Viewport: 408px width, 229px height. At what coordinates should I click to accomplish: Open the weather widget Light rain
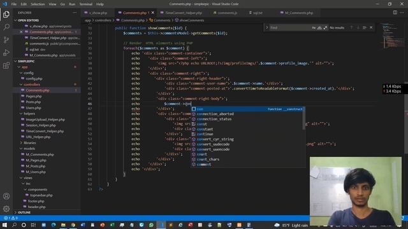coord(291,225)
